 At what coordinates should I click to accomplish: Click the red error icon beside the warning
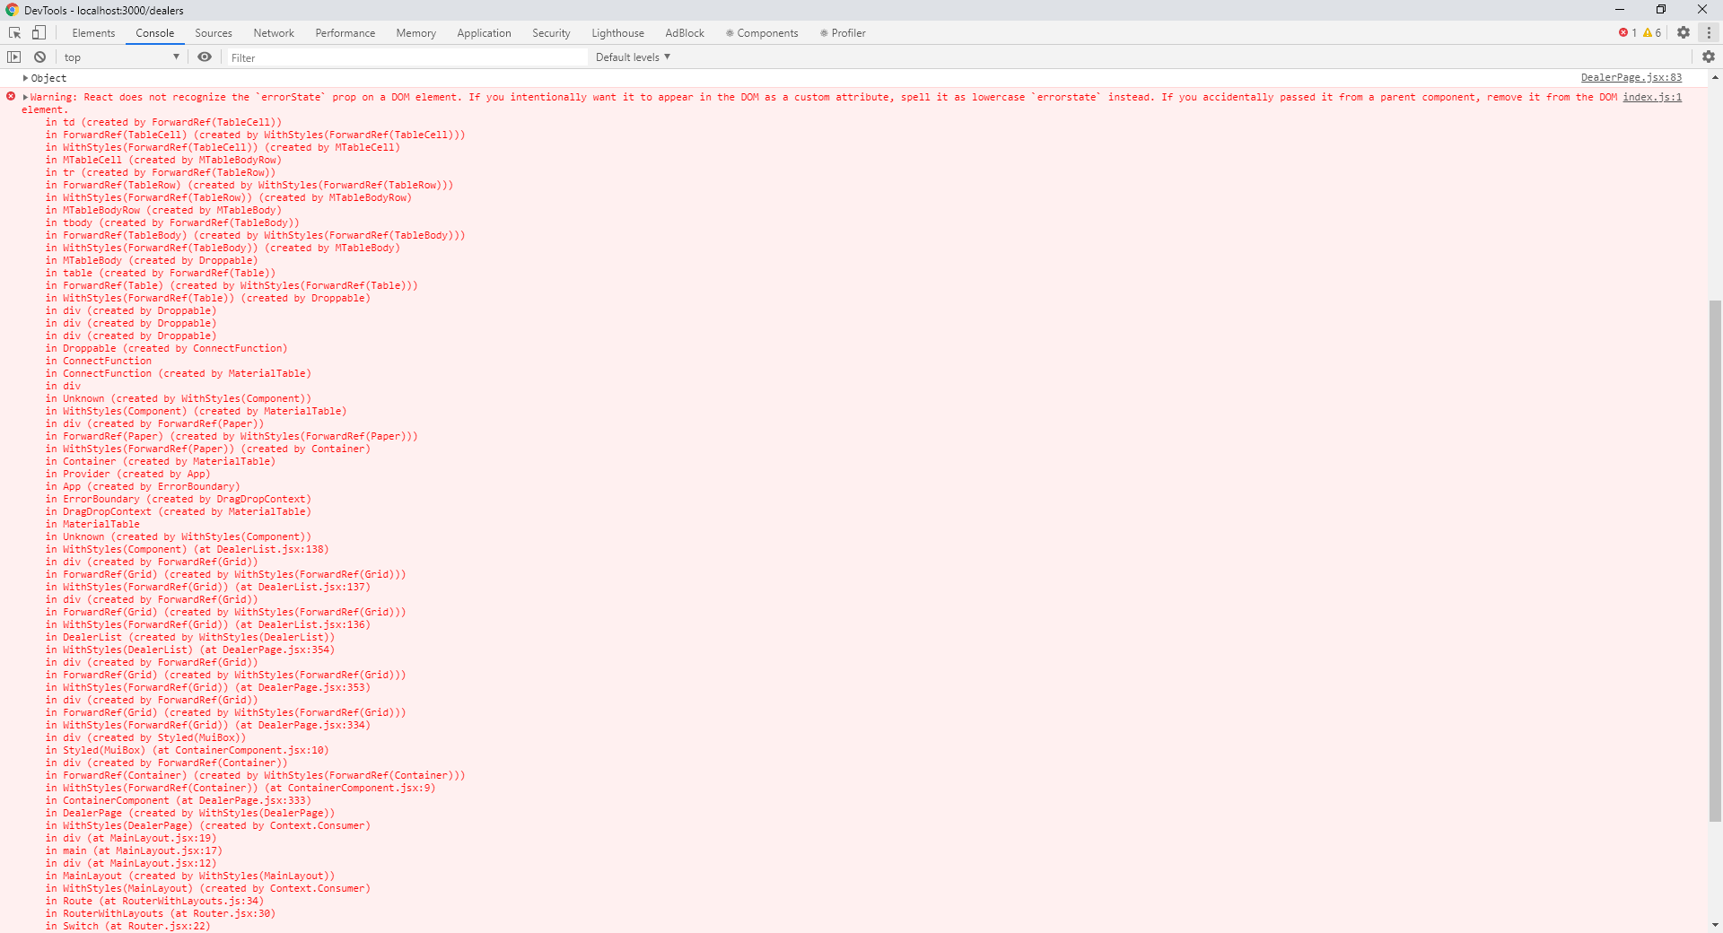pos(11,96)
